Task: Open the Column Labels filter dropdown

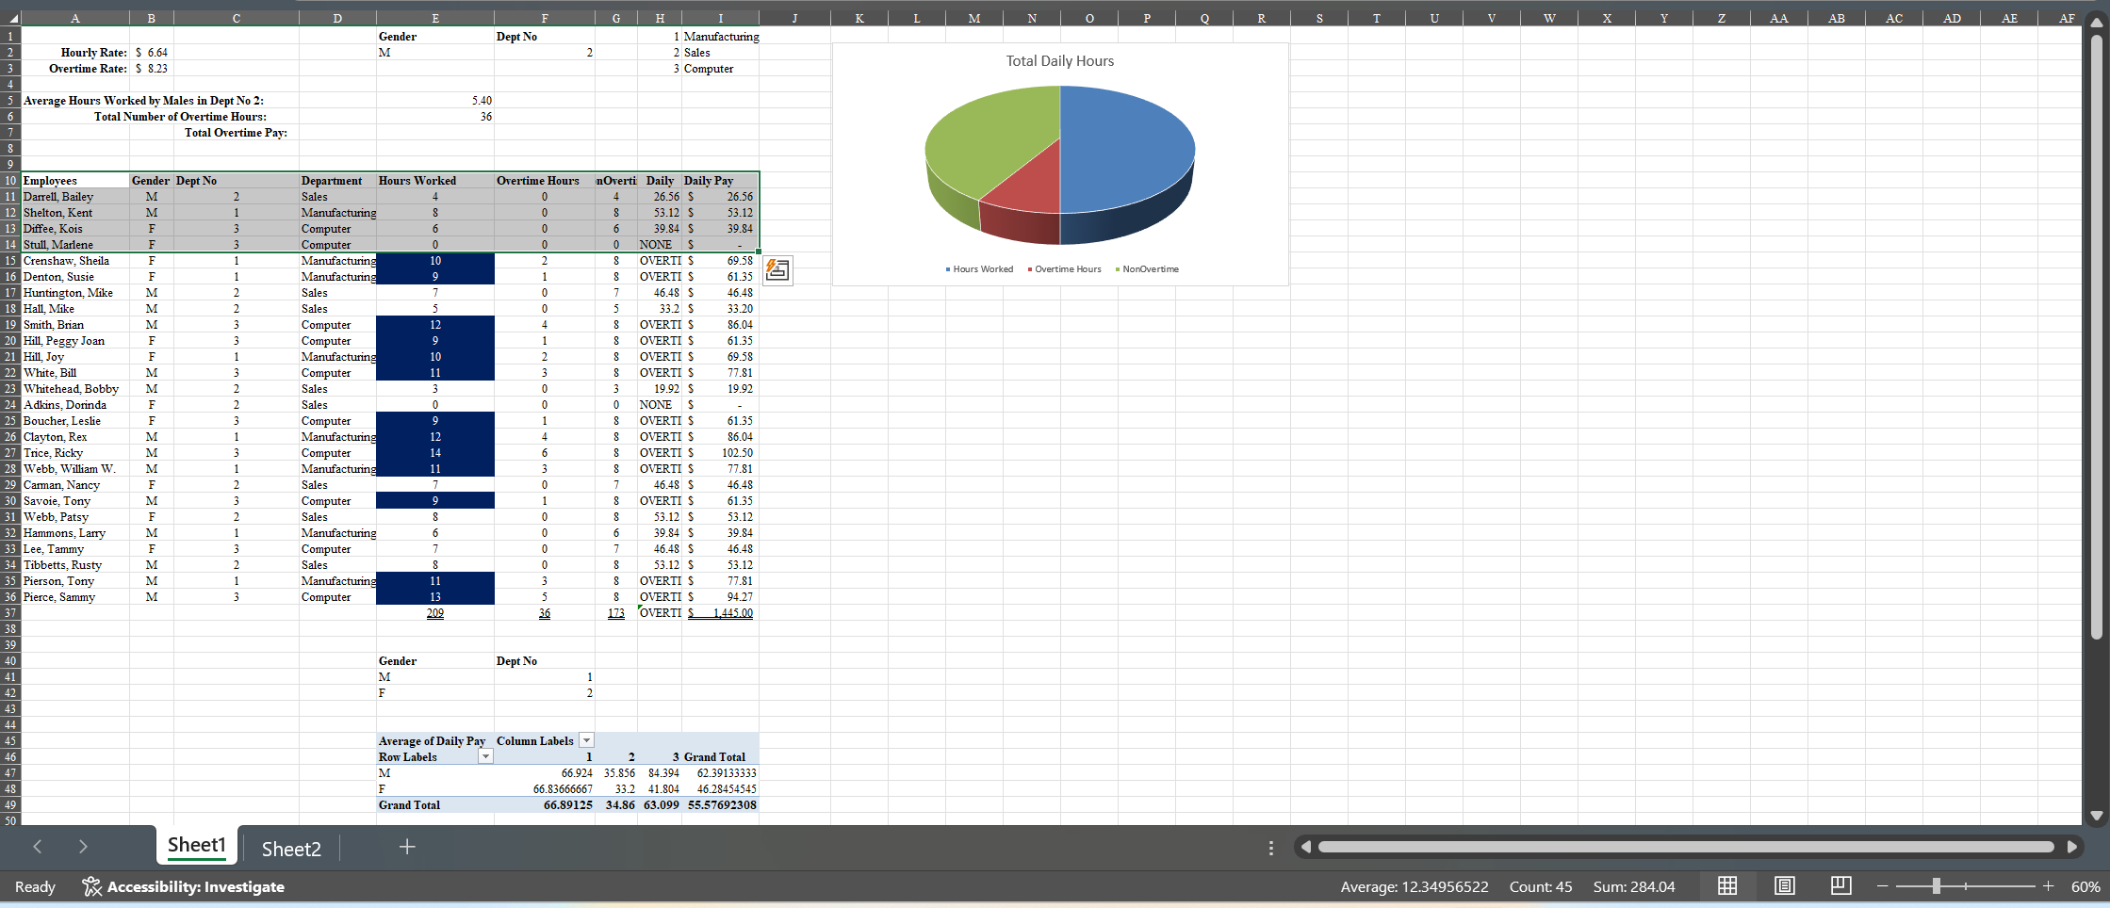Action: click(586, 740)
